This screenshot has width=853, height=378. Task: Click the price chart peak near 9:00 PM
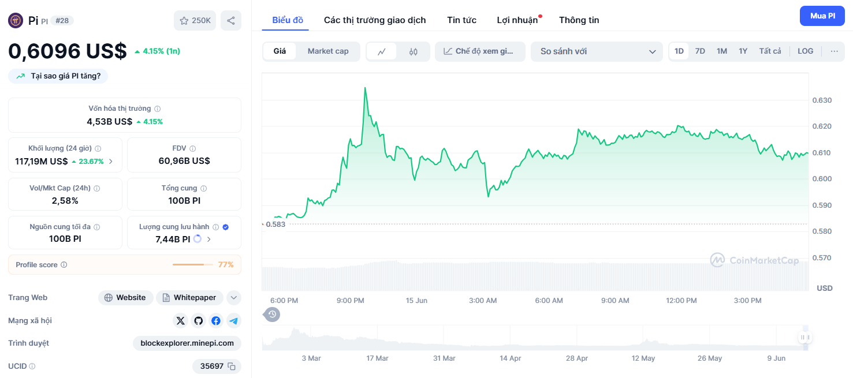tap(365, 88)
